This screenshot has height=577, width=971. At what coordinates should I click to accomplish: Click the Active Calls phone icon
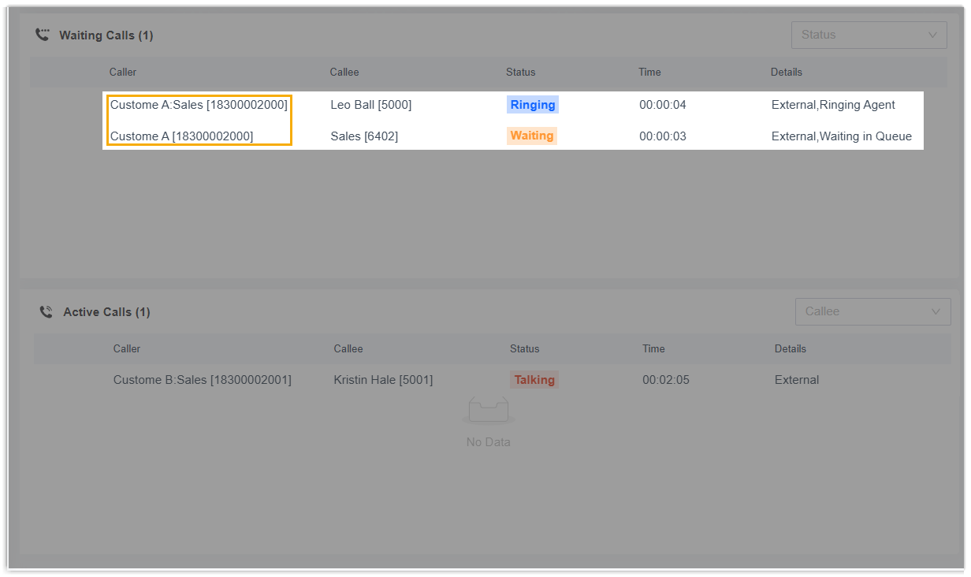click(47, 312)
